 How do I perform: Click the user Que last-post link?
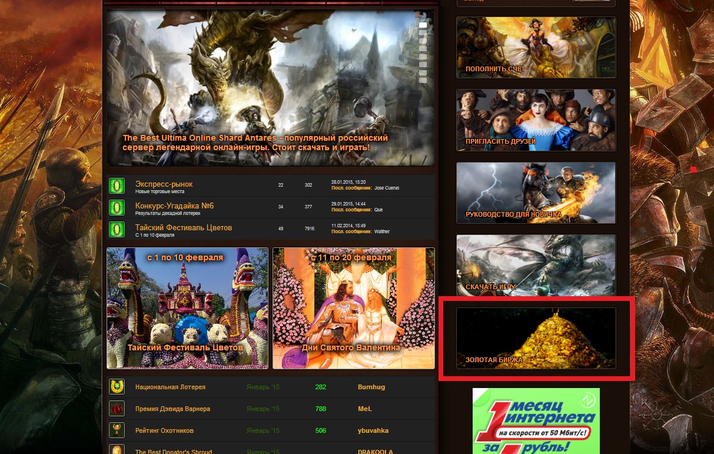coord(378,210)
